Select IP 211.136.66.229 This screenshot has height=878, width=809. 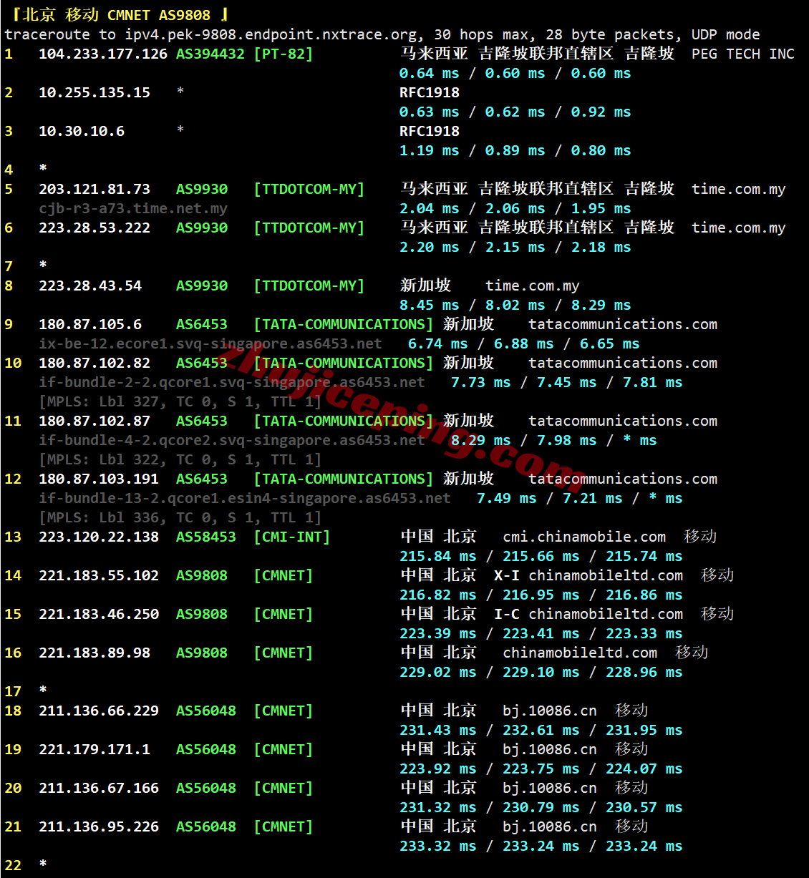[99, 711]
